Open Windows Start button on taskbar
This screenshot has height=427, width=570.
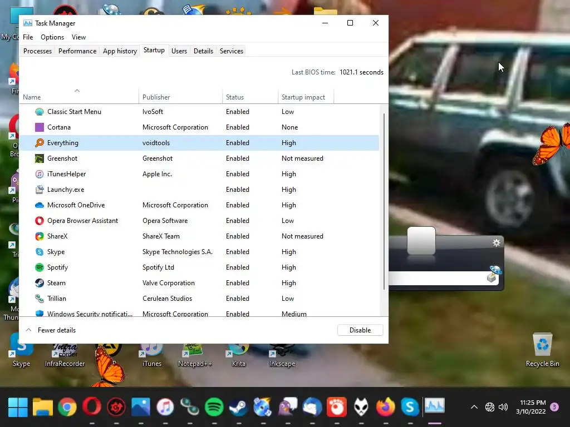coord(18,407)
